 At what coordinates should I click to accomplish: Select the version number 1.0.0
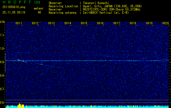click(37, 2)
